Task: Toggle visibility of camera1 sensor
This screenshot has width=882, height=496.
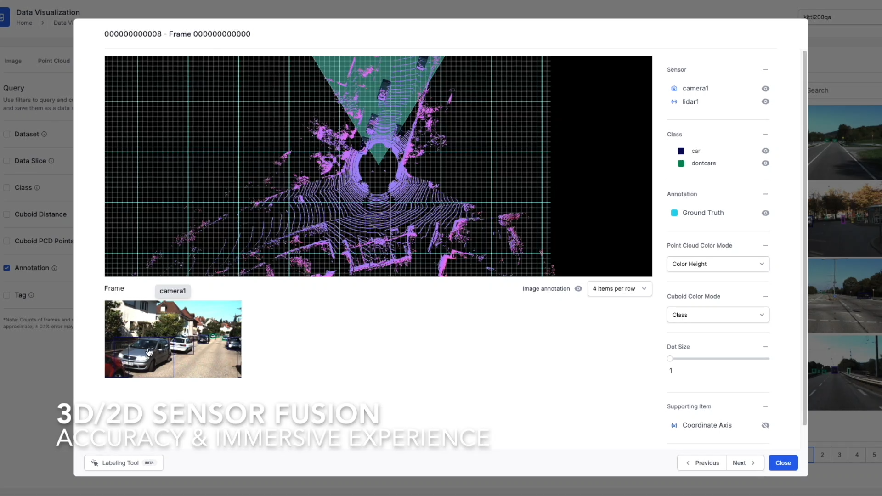Action: [765, 89]
